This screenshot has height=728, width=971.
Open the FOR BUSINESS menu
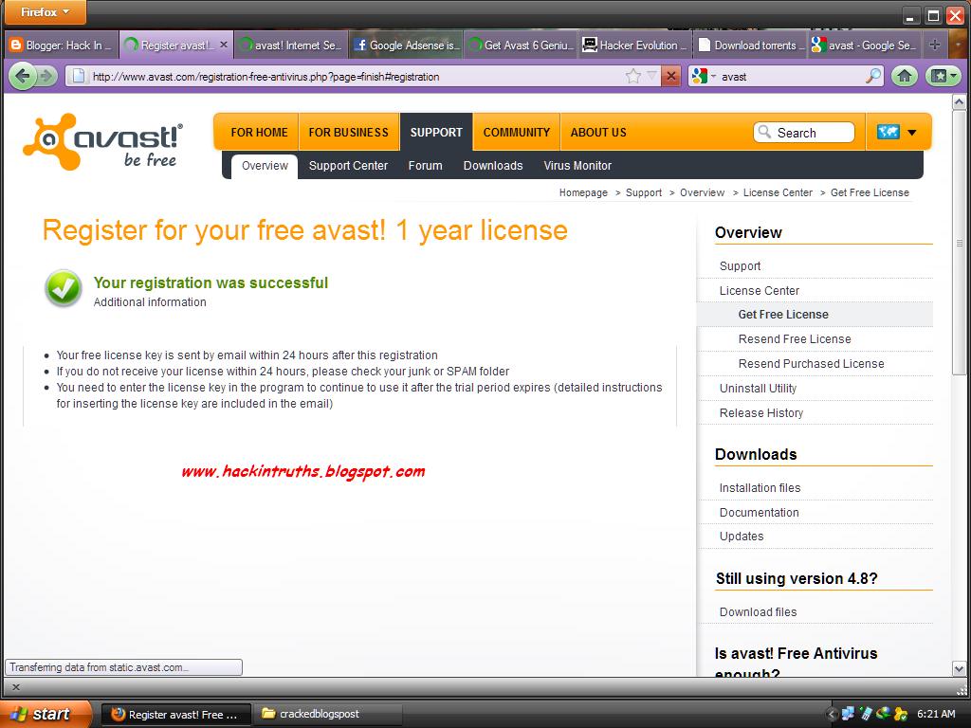(x=347, y=132)
